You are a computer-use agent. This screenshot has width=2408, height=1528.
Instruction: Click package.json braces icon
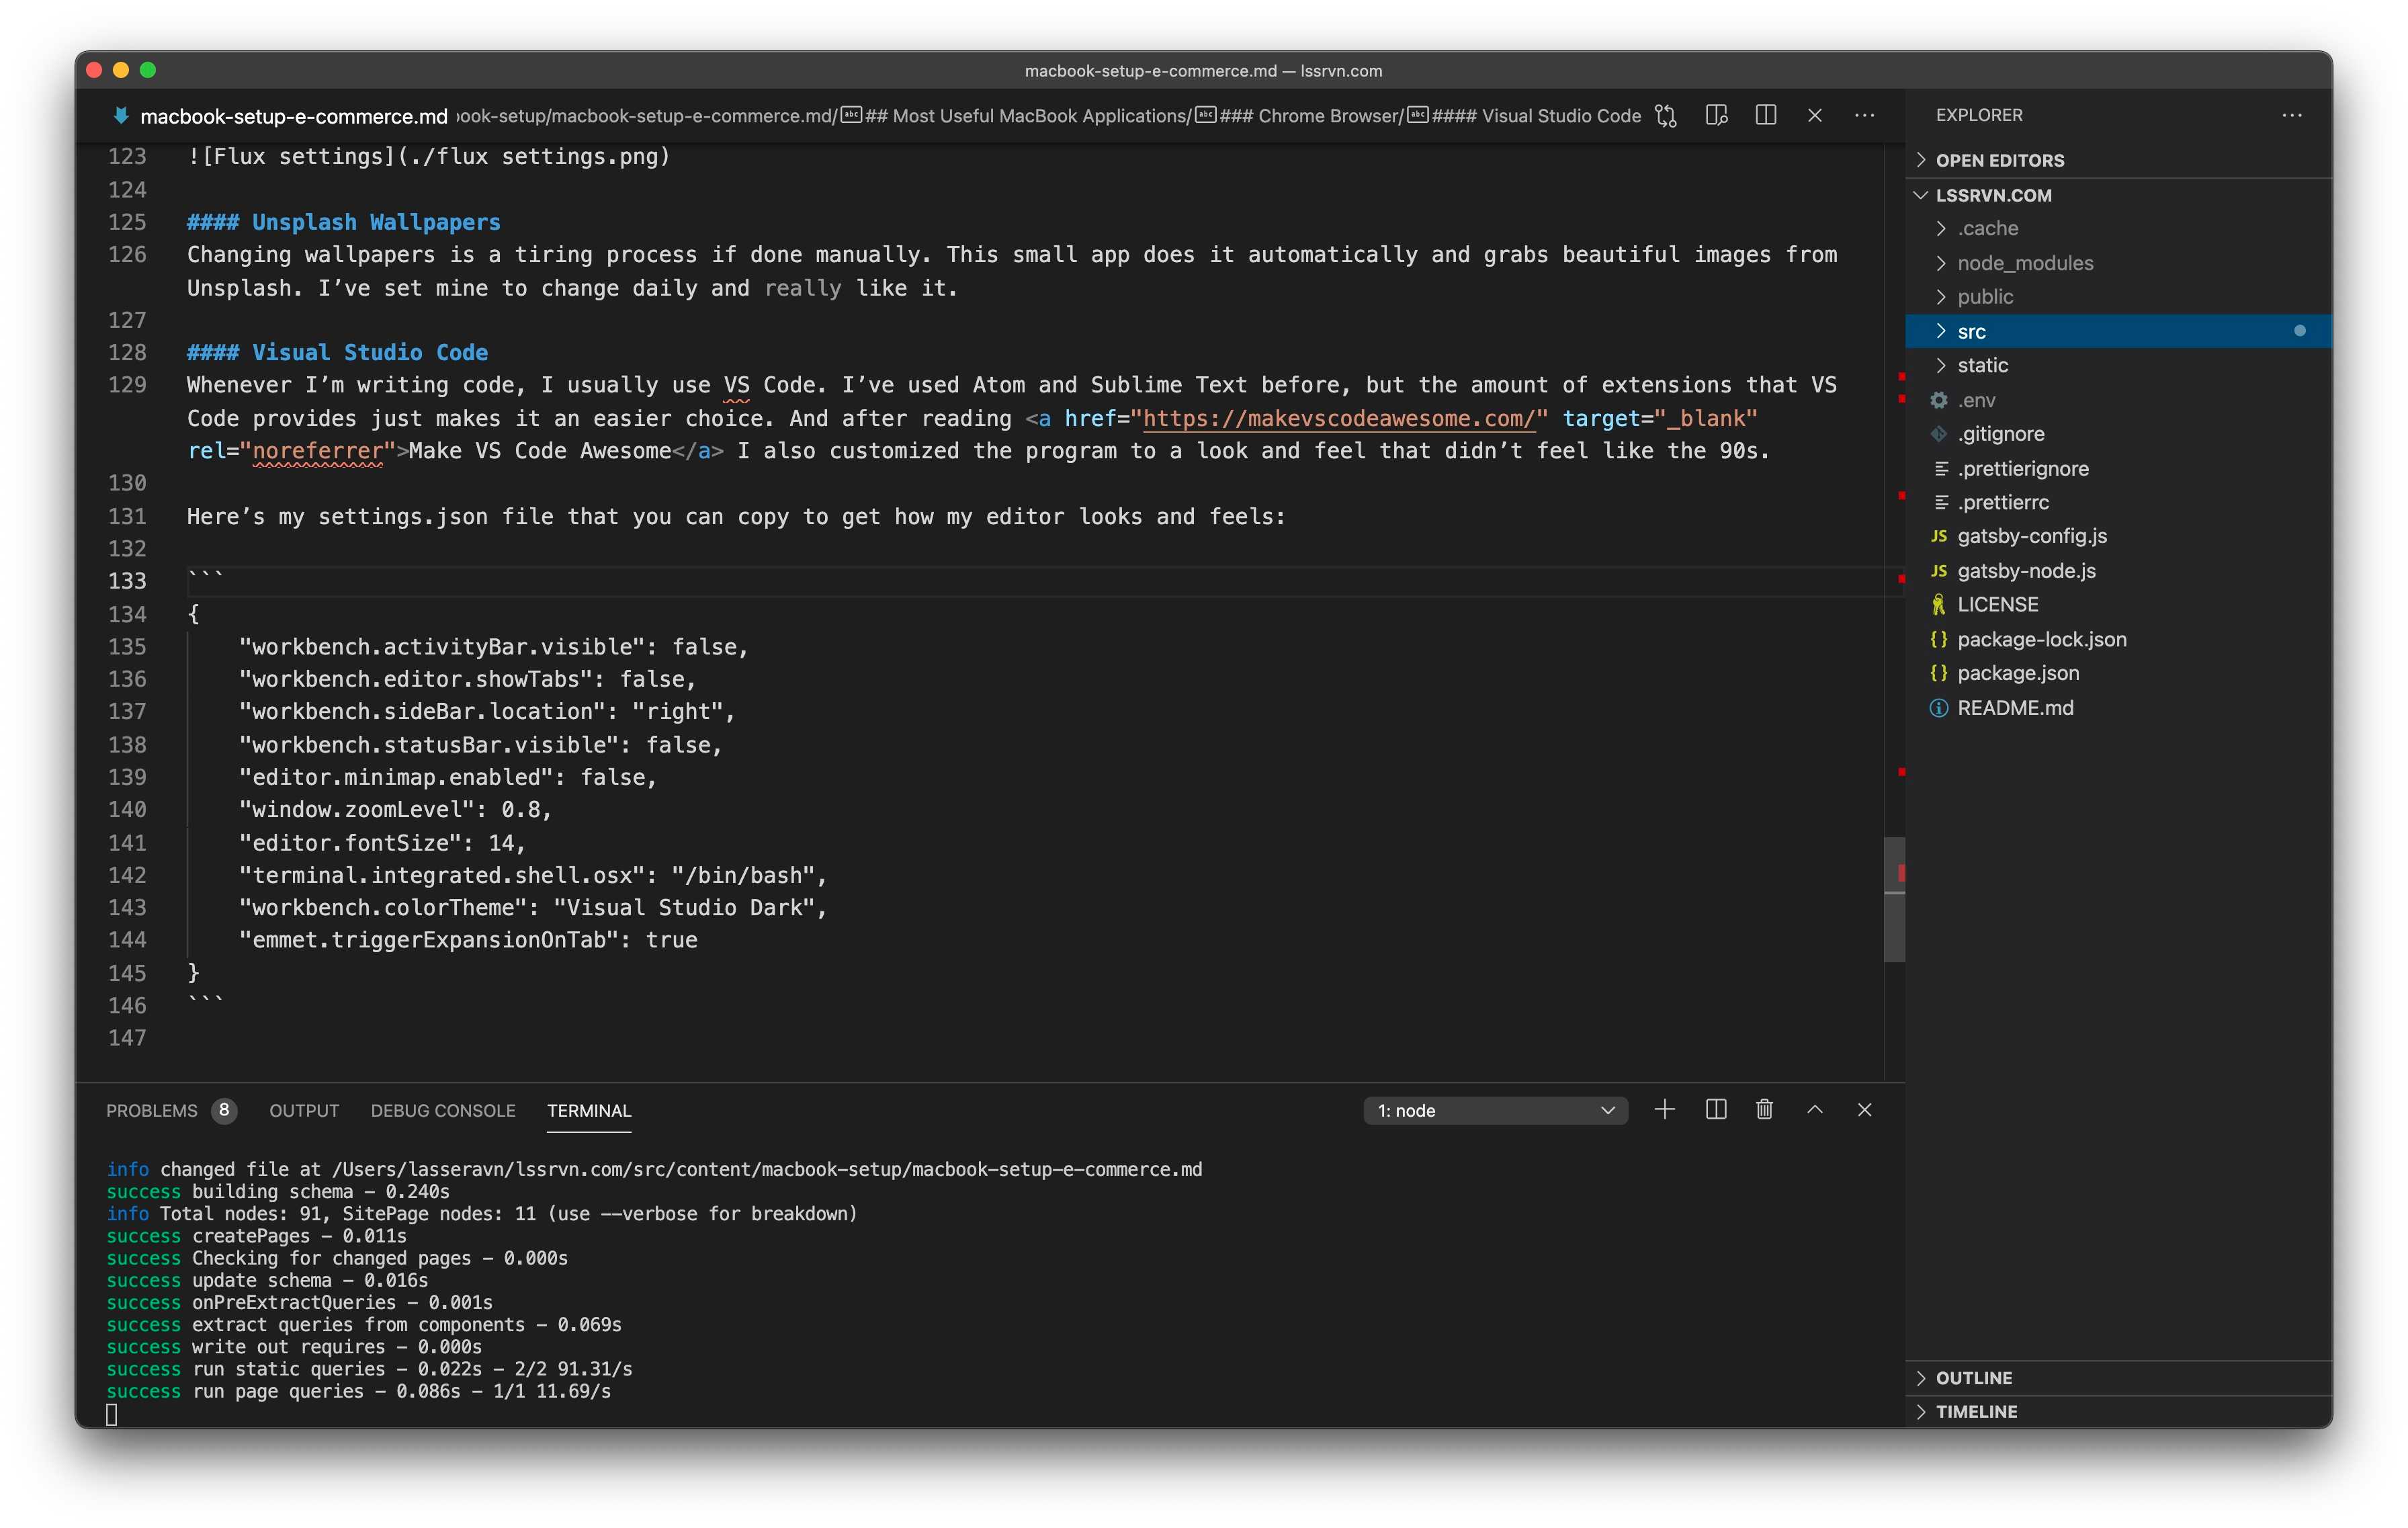pos(1939,674)
